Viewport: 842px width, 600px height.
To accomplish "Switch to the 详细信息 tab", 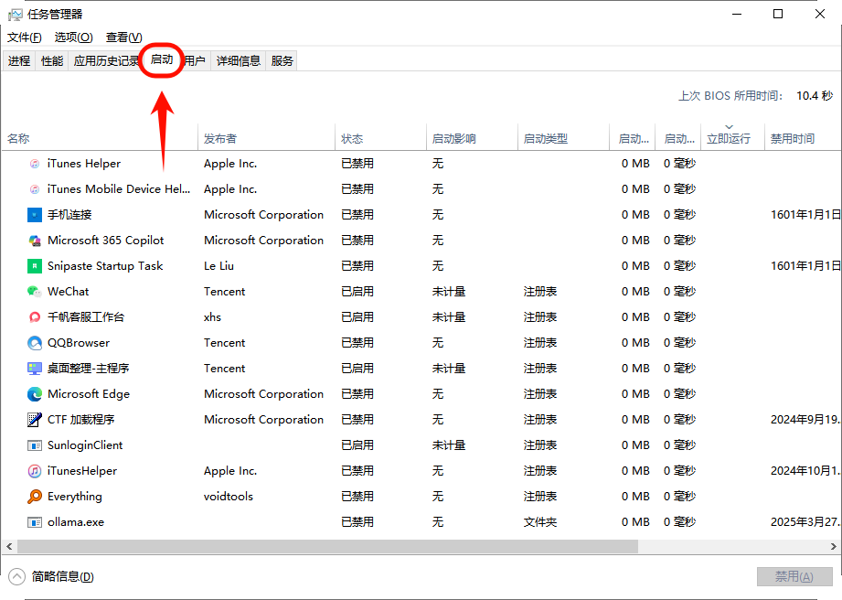I will tap(239, 60).
